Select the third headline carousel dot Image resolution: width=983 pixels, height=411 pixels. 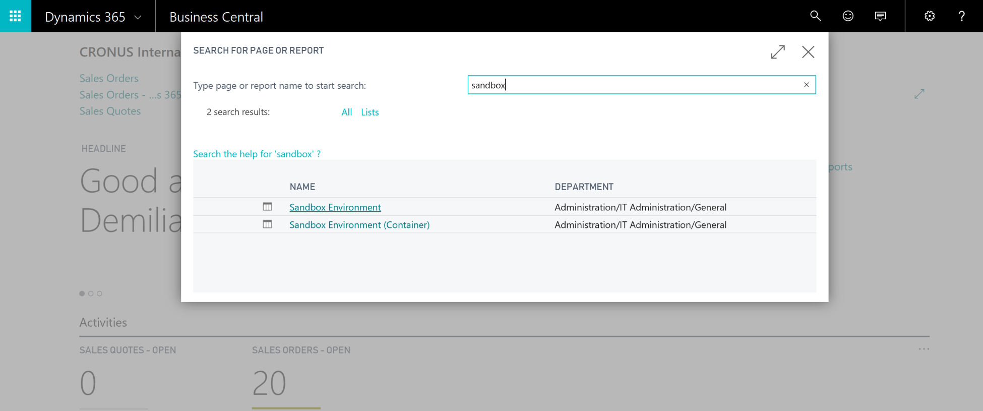tap(99, 293)
